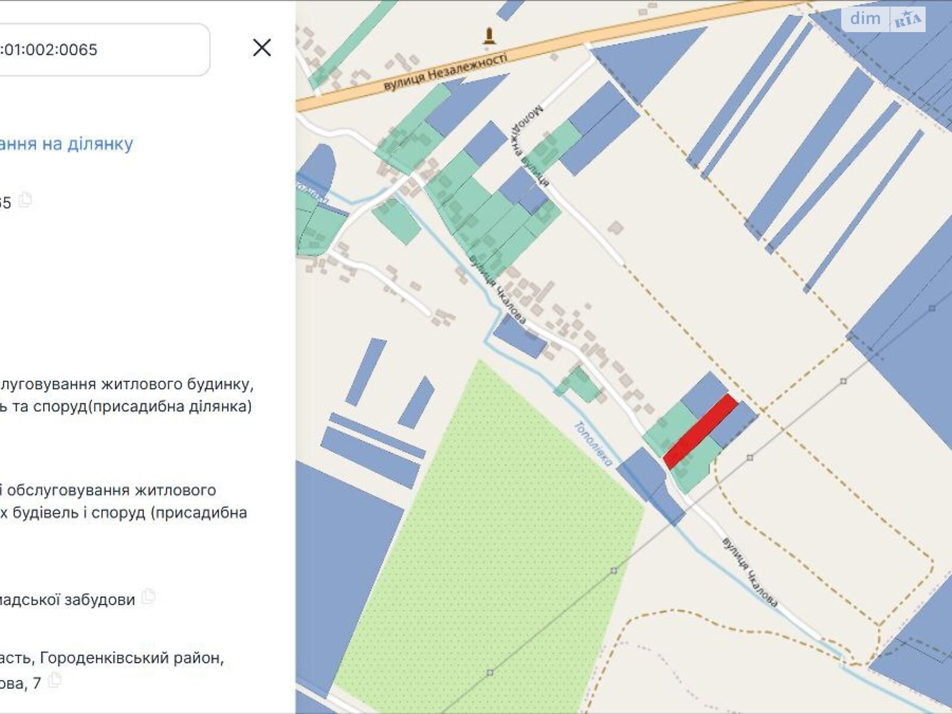
Task: Open the blue link ending 'на ділянку'
Action: click(x=66, y=144)
